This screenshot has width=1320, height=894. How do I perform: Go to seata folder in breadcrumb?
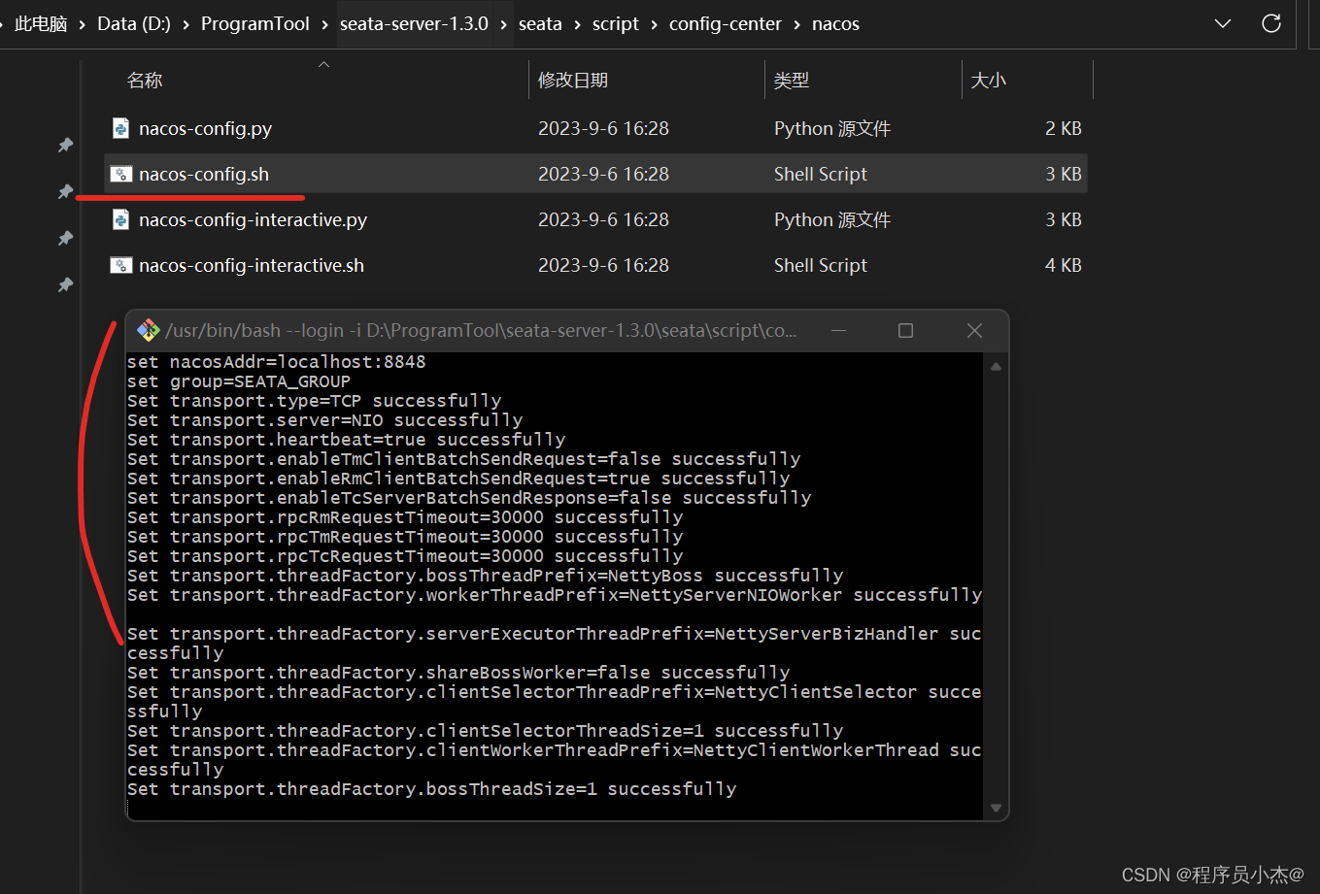point(540,24)
